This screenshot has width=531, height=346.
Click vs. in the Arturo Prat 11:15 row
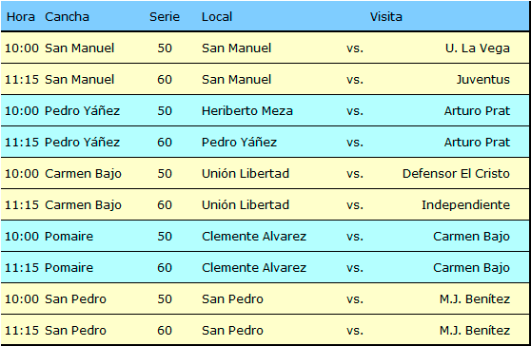[355, 142]
